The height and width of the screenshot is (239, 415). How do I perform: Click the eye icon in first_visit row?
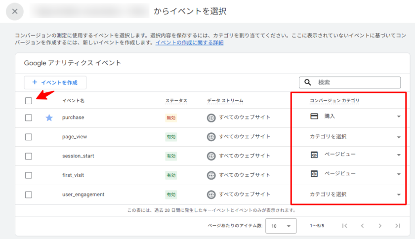click(314, 174)
